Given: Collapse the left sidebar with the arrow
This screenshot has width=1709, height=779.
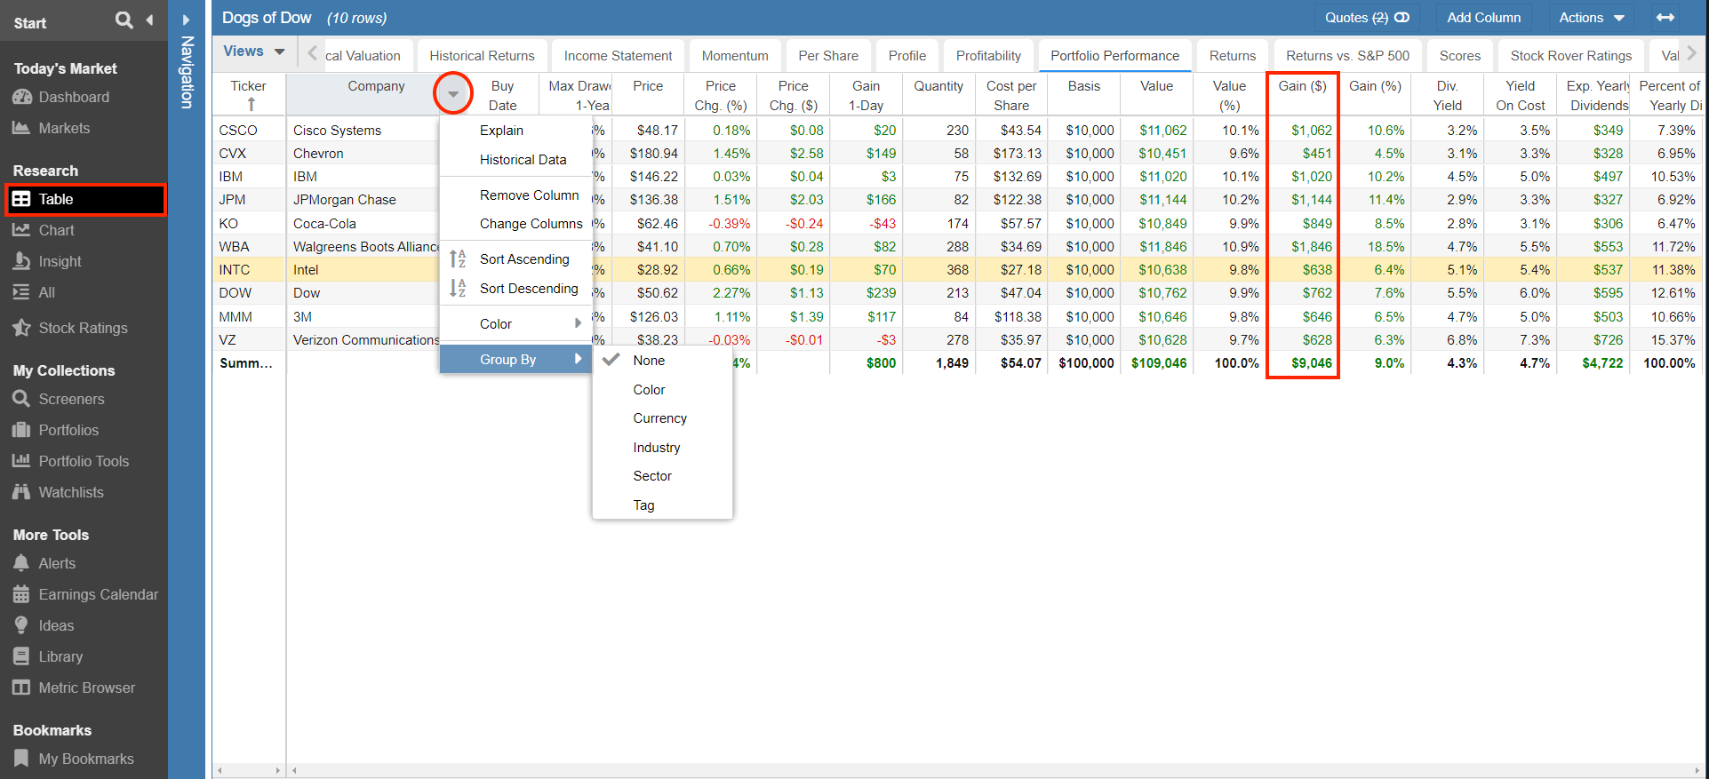Looking at the screenshot, I should click(149, 20).
